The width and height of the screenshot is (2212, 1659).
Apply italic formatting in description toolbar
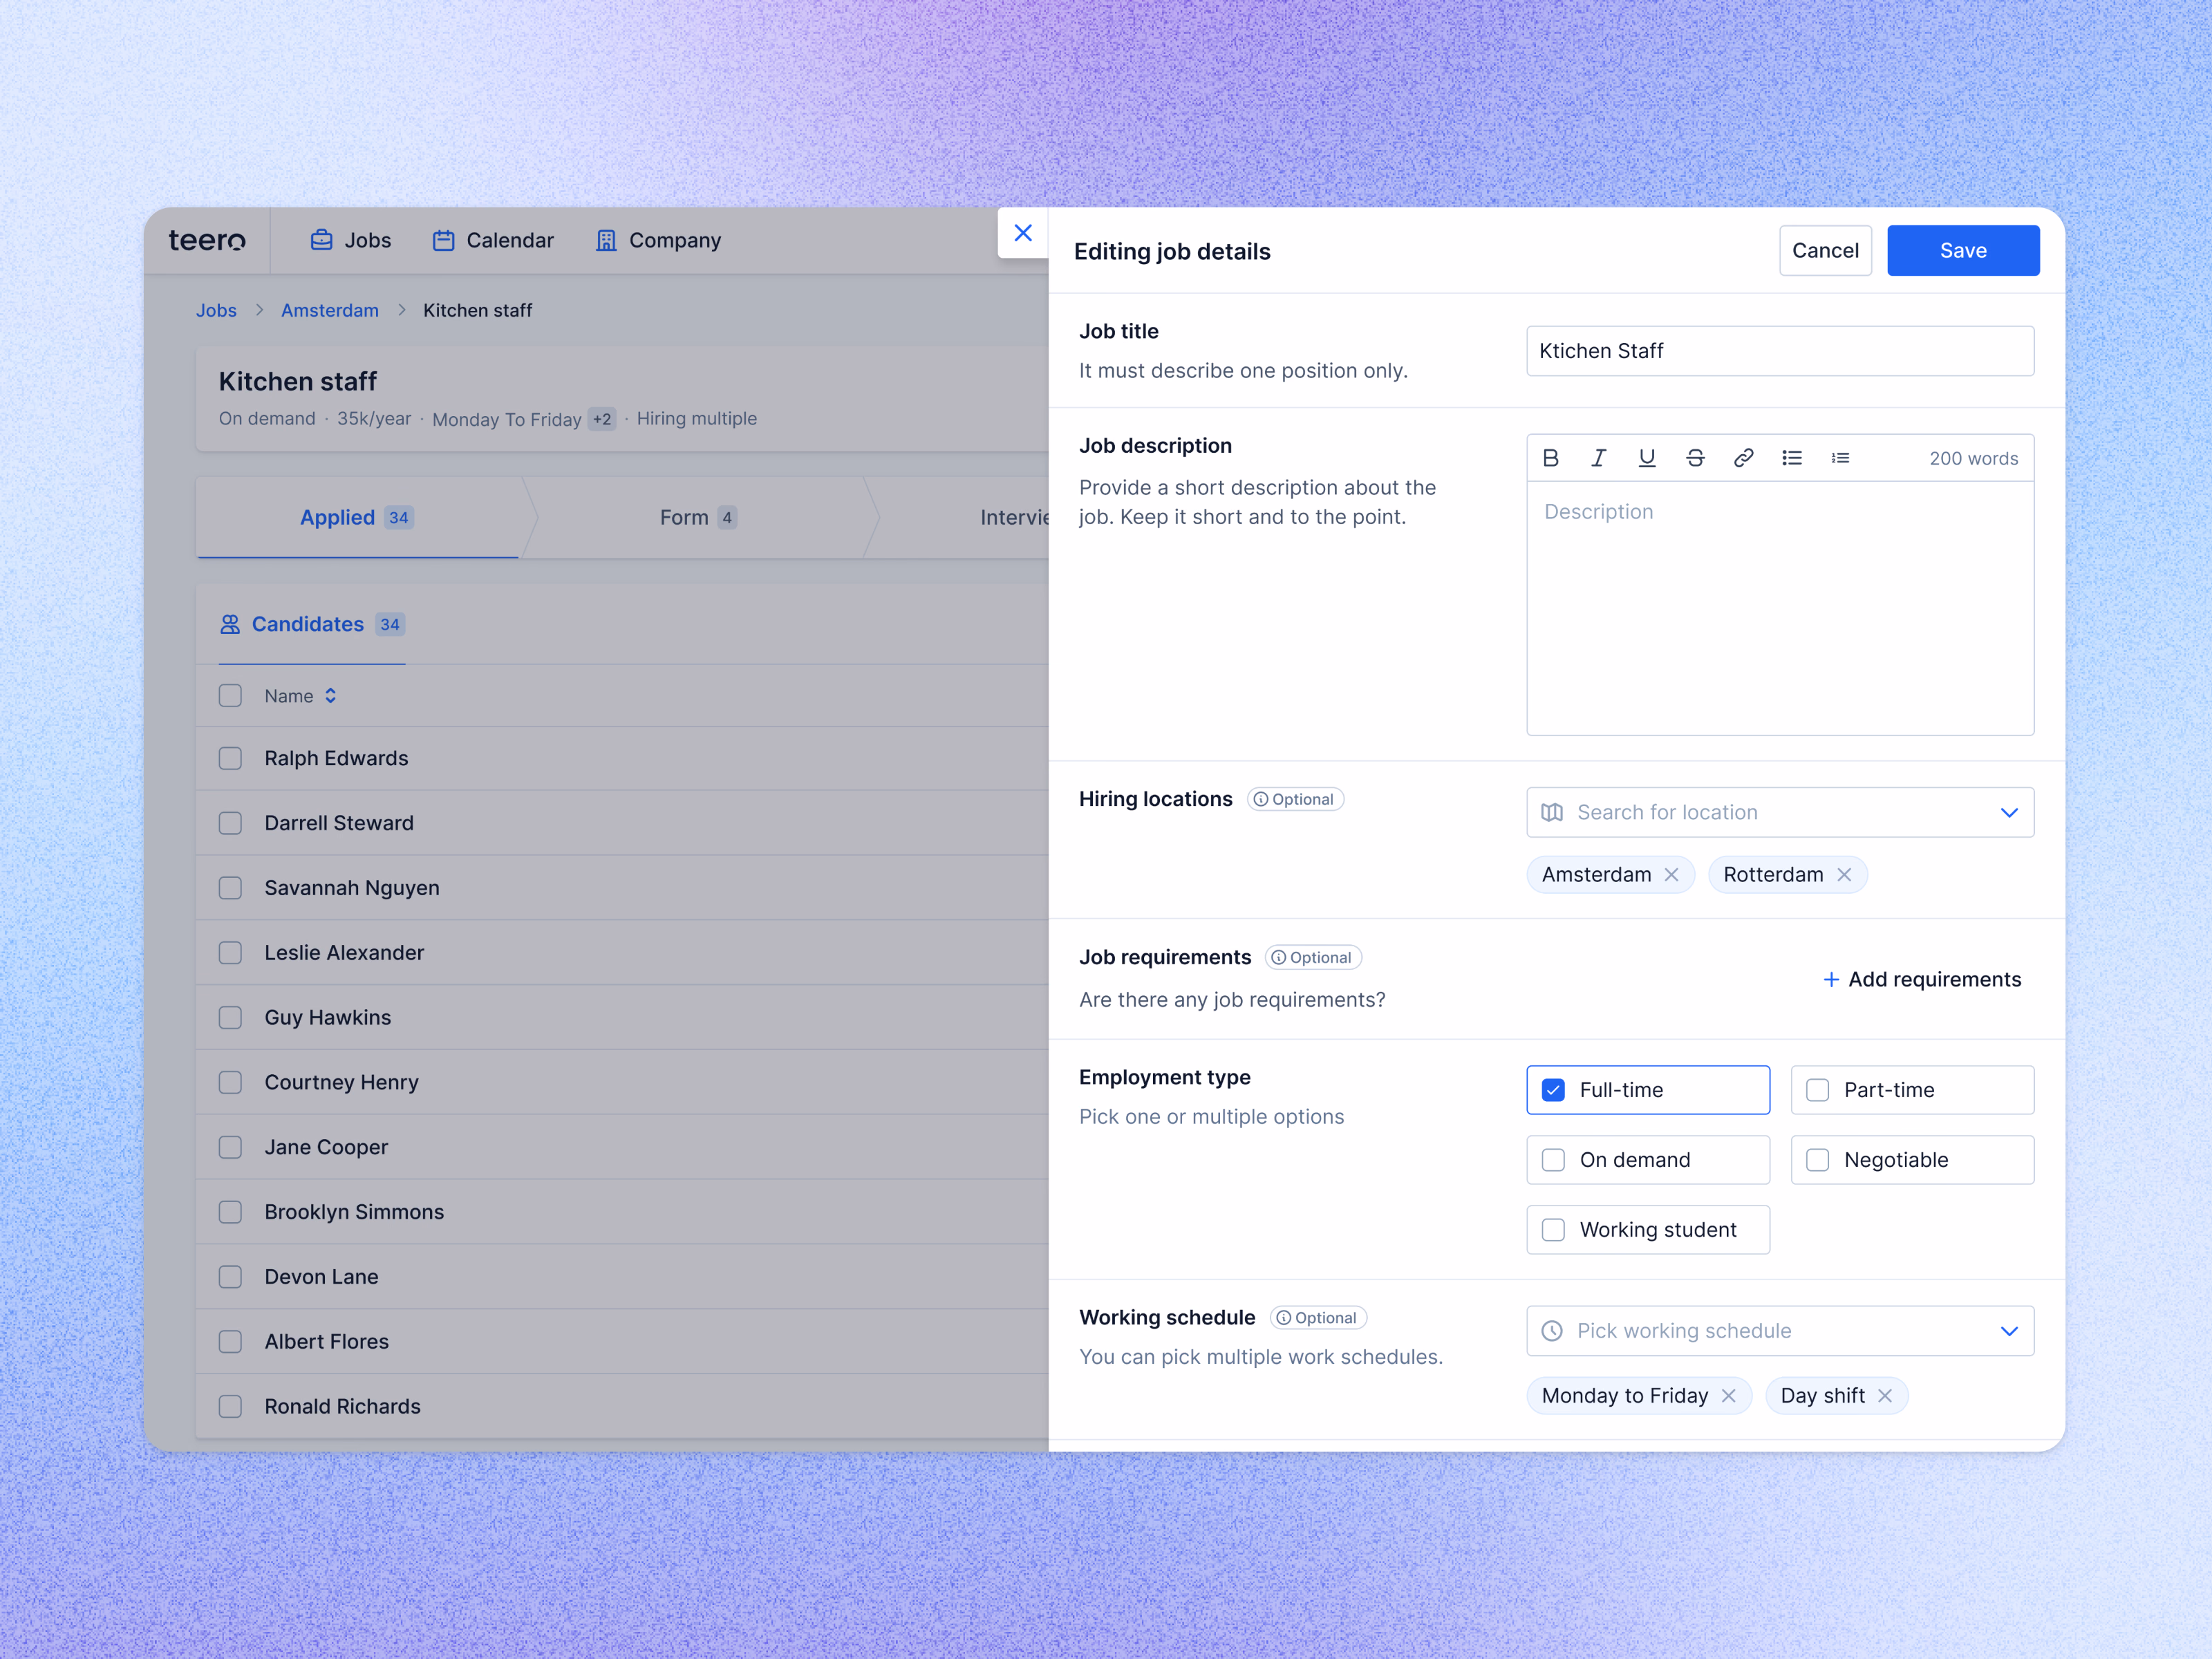[1598, 458]
